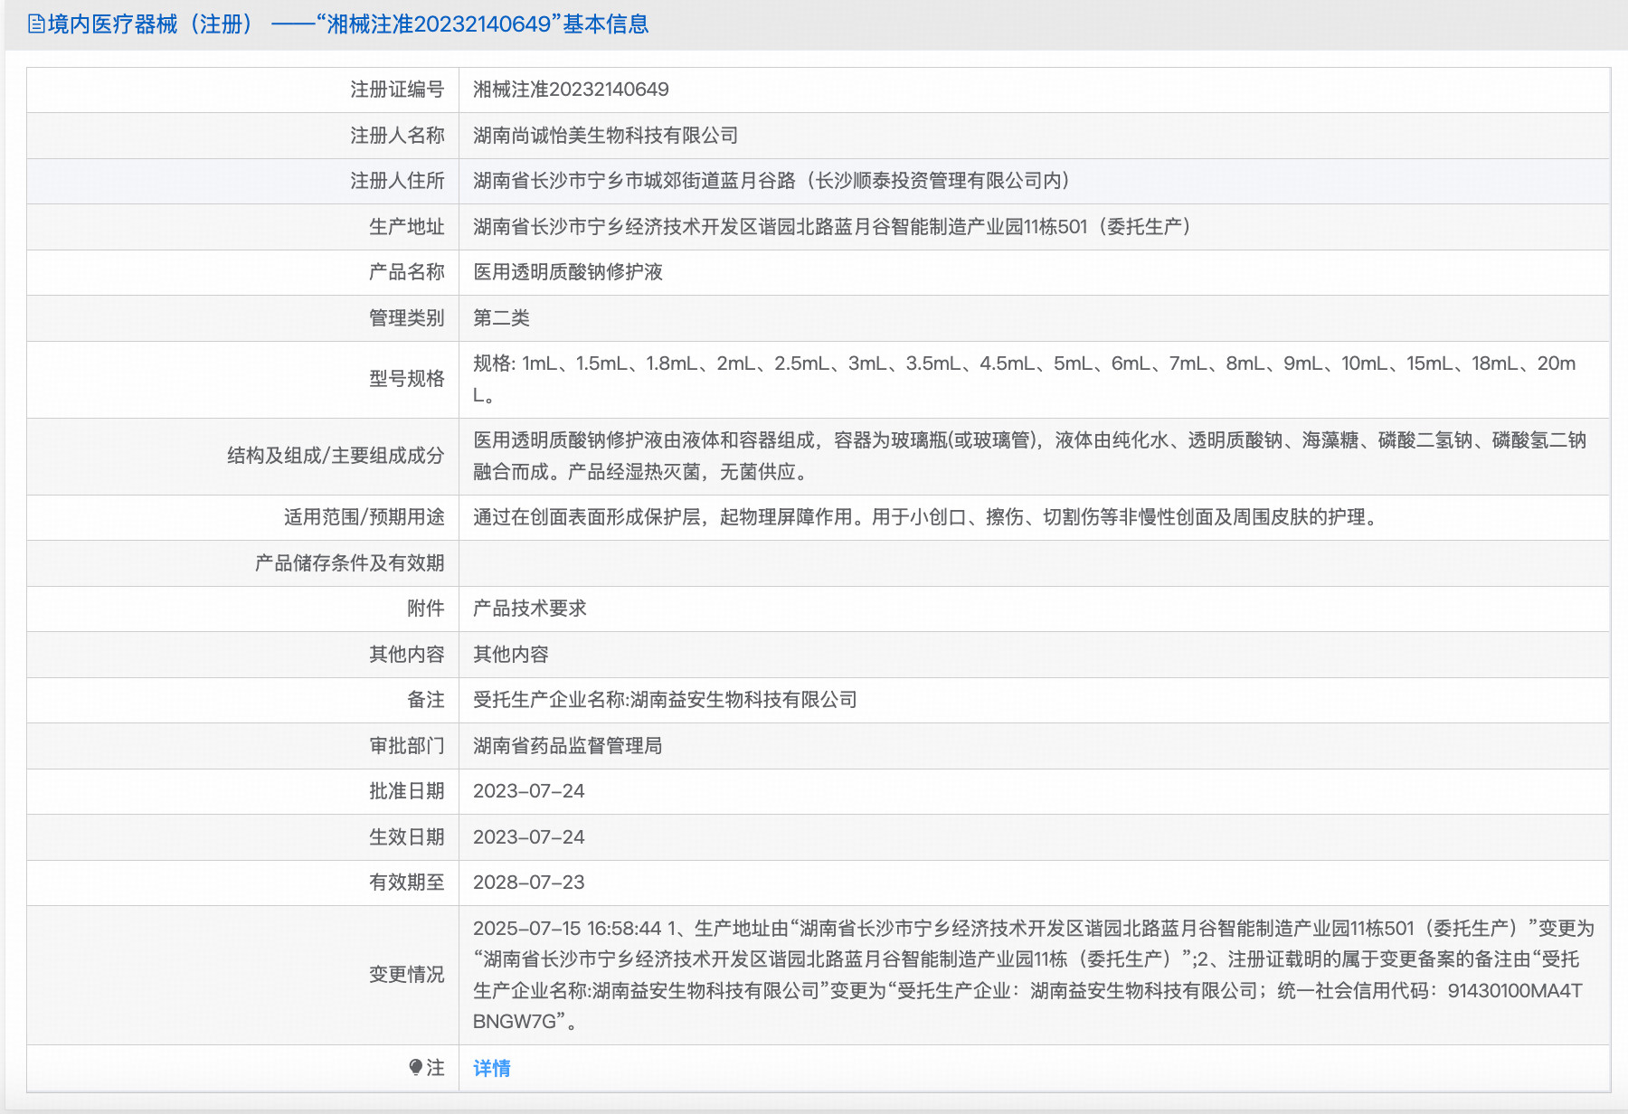Select the 生产地址 production address text

click(x=832, y=226)
